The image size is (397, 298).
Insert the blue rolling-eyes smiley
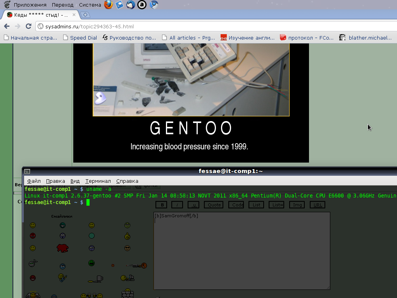[x=62, y=266]
